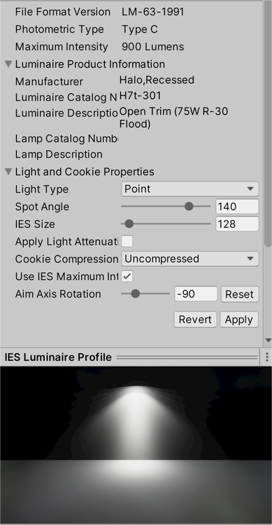The width and height of the screenshot is (272, 525).
Task: Click the inspector scroll down arrow
Action: pyautogui.click(x=268, y=341)
